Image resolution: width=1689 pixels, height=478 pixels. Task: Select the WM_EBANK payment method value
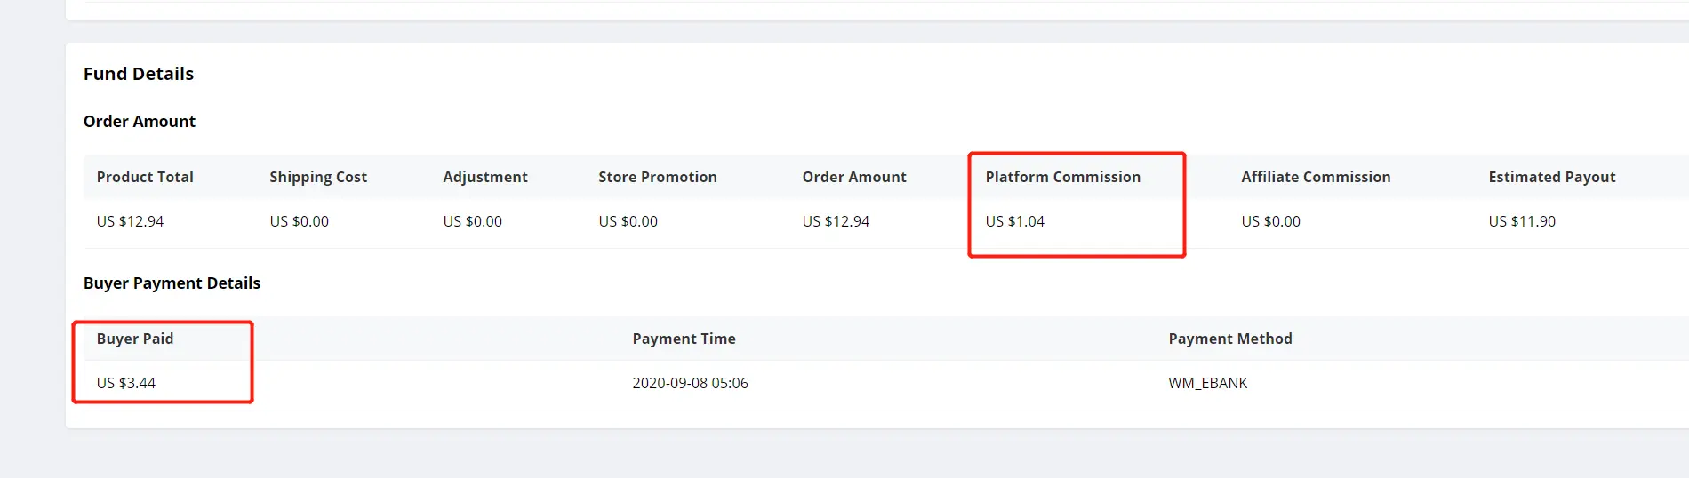1207,383
